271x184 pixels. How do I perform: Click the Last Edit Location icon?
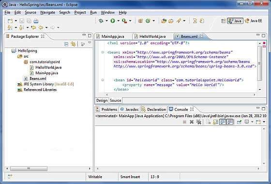33,28
